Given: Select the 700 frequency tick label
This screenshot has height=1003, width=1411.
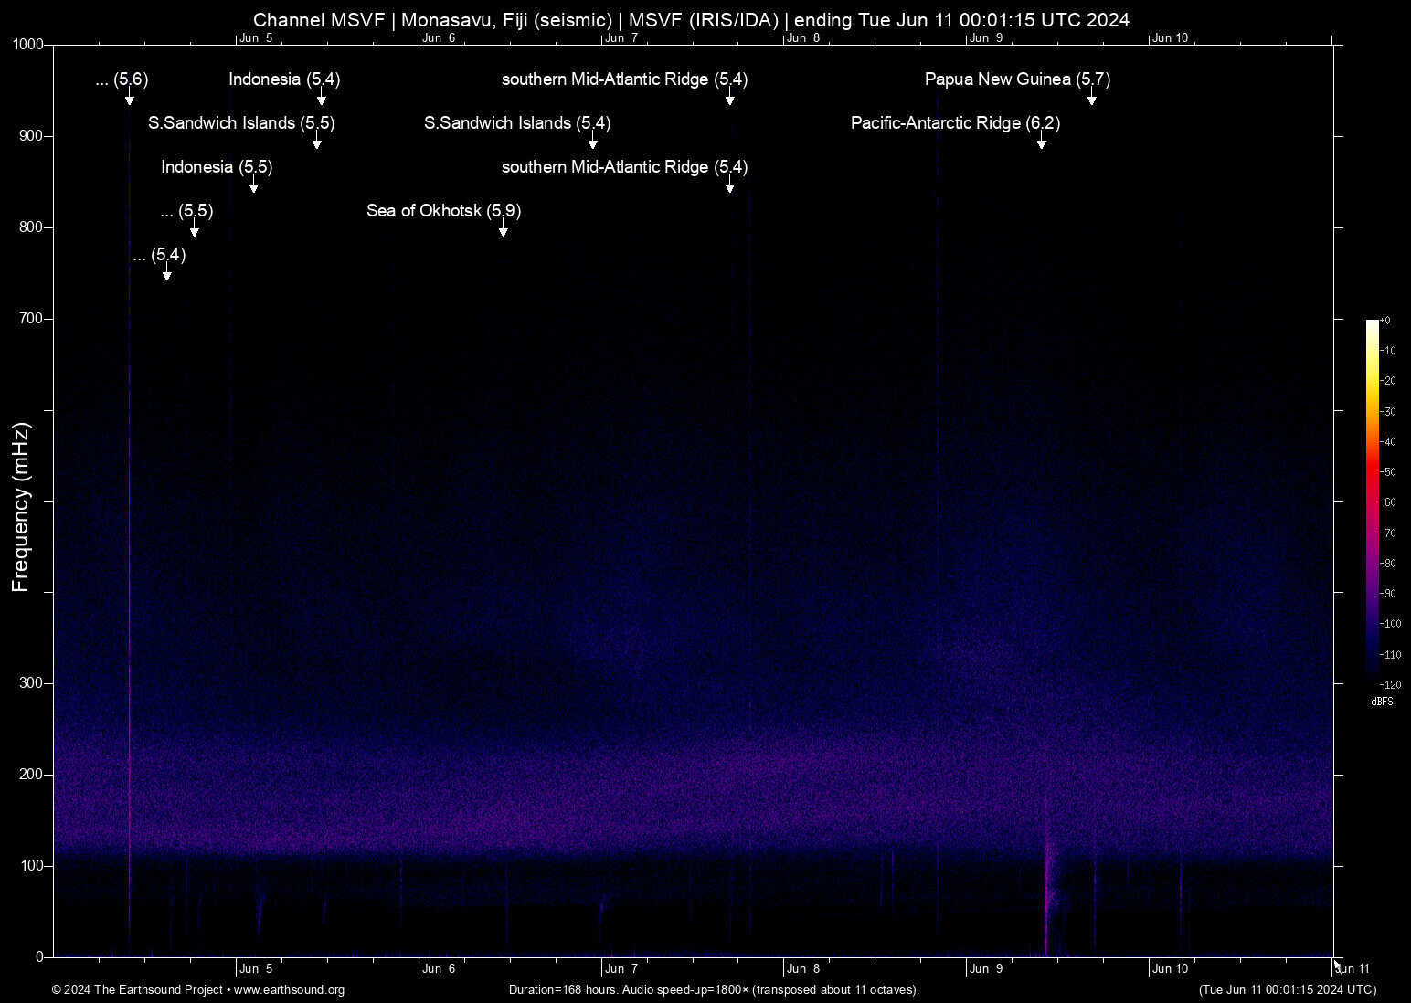Looking at the screenshot, I should tap(32, 319).
